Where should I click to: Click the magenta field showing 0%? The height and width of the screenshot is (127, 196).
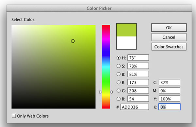click(169, 91)
